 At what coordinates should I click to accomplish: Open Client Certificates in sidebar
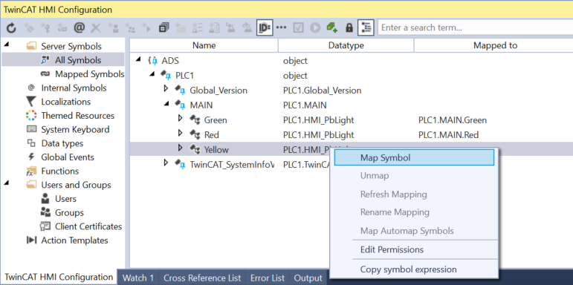coord(88,226)
